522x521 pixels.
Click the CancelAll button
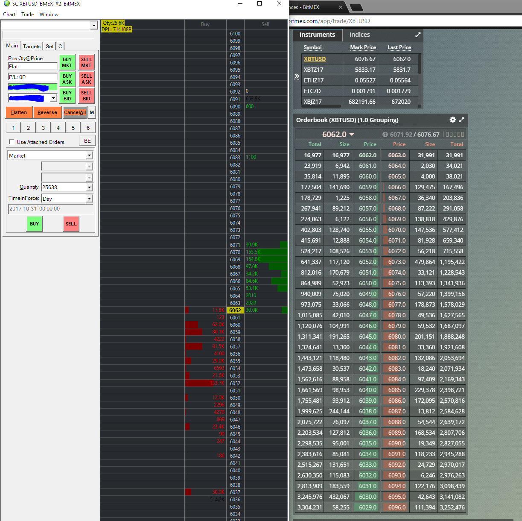point(75,112)
